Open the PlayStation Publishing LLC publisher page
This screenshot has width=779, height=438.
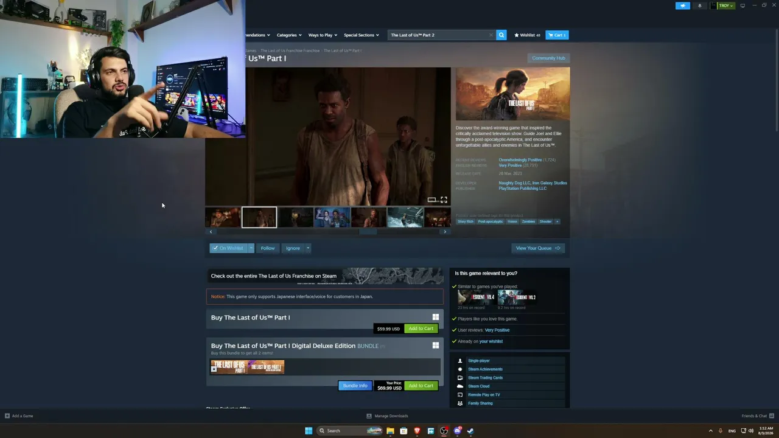(x=523, y=189)
